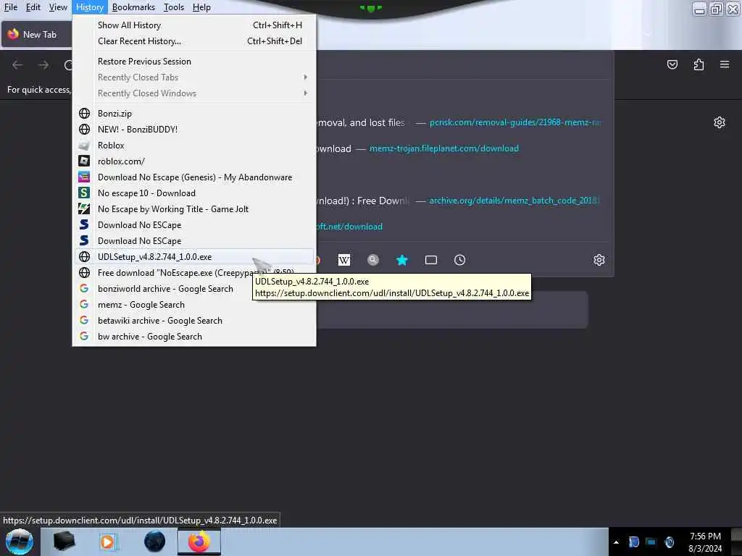Open No Escape by Working Title - Game Jolt
The height and width of the screenshot is (556, 742).
coord(194,209)
